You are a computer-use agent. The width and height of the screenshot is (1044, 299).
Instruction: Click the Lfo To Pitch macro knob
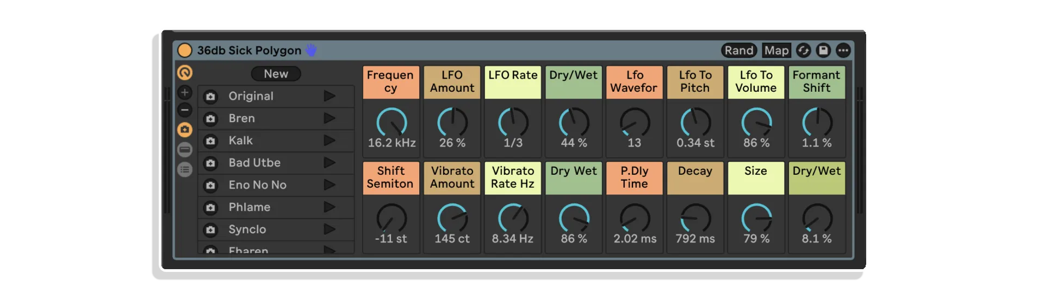click(696, 122)
